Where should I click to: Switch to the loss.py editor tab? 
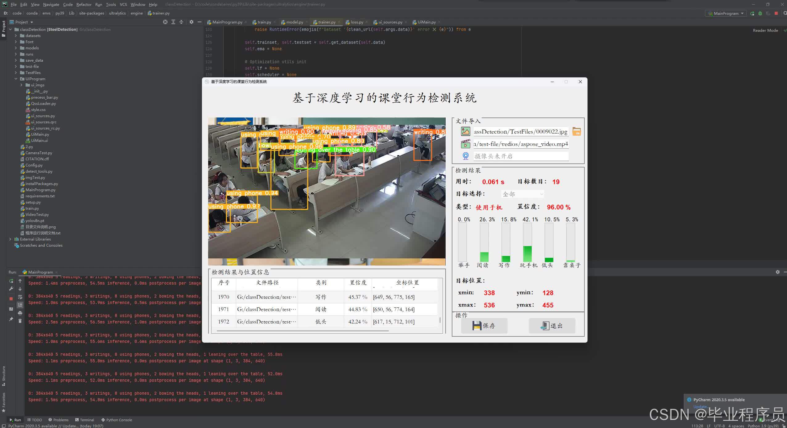tap(357, 22)
